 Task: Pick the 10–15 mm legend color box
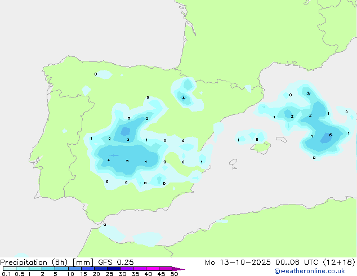(x=75, y=269)
